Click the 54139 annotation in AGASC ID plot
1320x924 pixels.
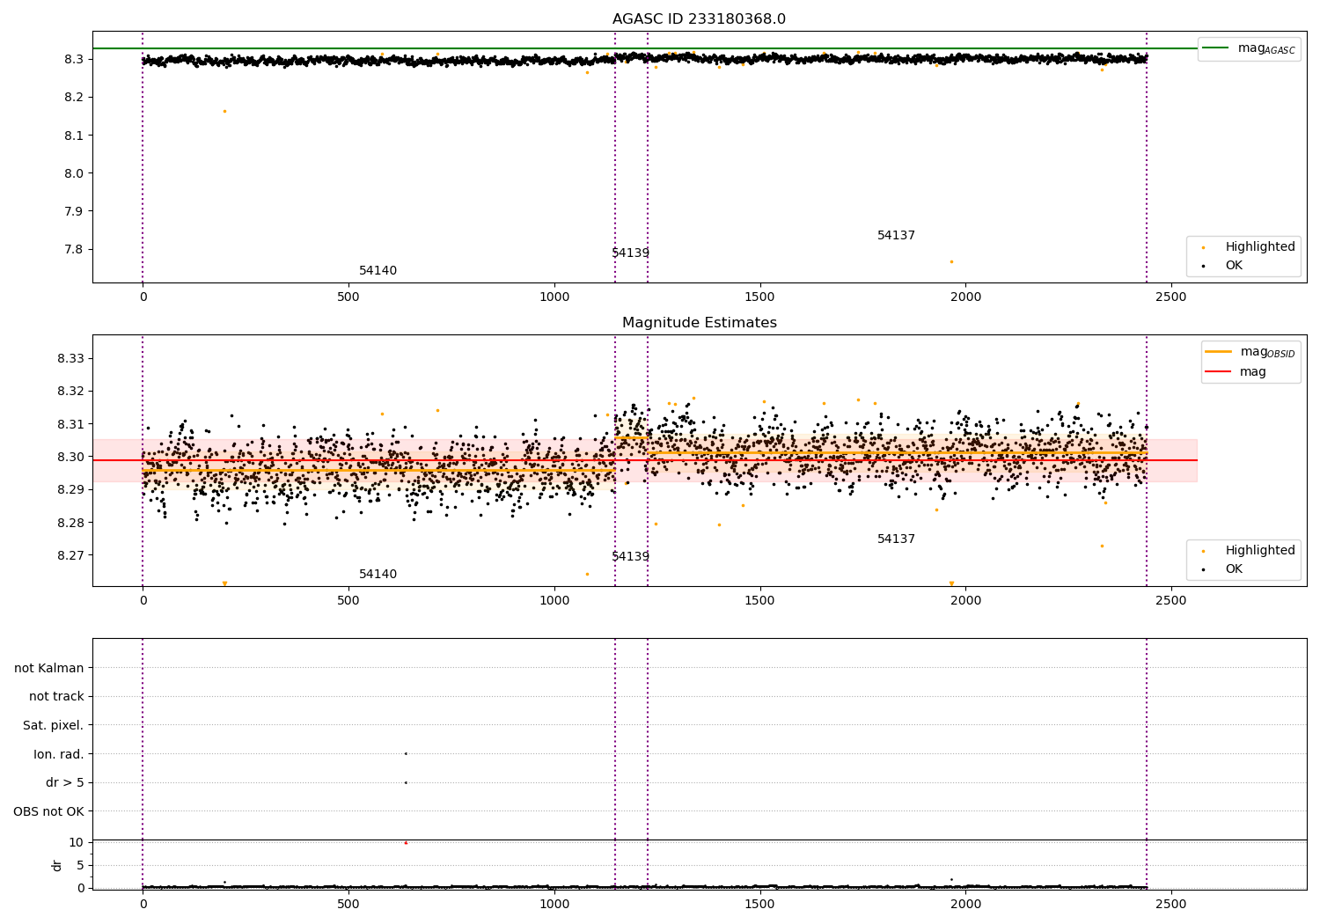tap(630, 253)
